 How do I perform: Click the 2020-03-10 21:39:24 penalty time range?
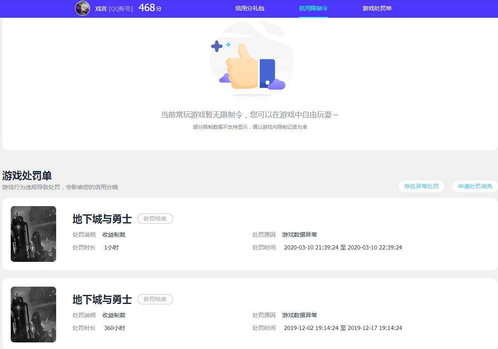343,247
